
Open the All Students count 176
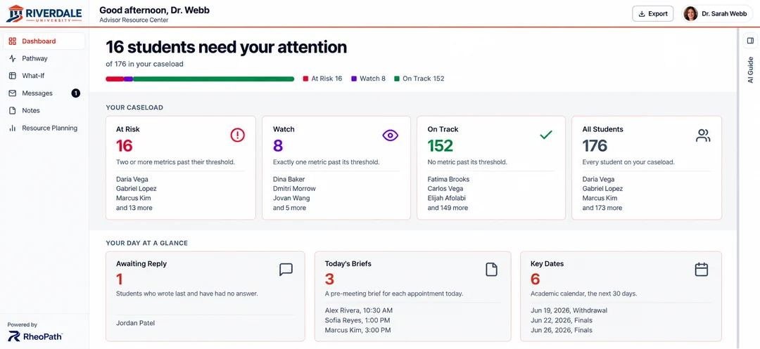[x=595, y=145]
